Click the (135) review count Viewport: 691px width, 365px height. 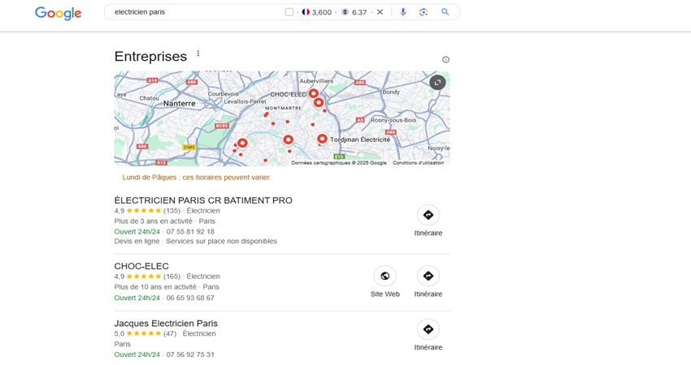[x=172, y=211]
